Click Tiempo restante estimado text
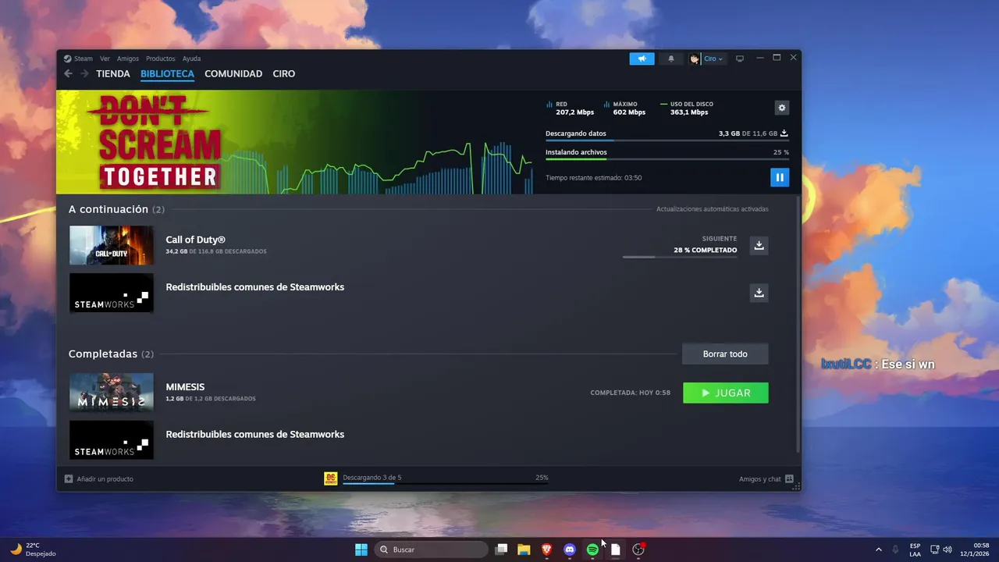 593,178
